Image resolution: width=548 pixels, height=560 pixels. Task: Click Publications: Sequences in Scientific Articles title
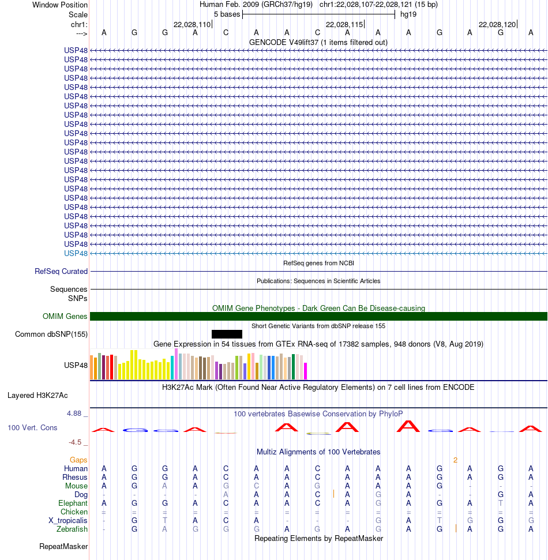coord(318,281)
